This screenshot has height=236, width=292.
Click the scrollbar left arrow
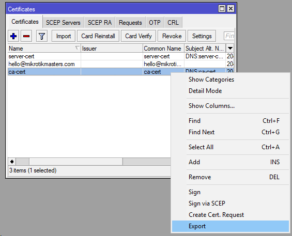(x=12, y=162)
